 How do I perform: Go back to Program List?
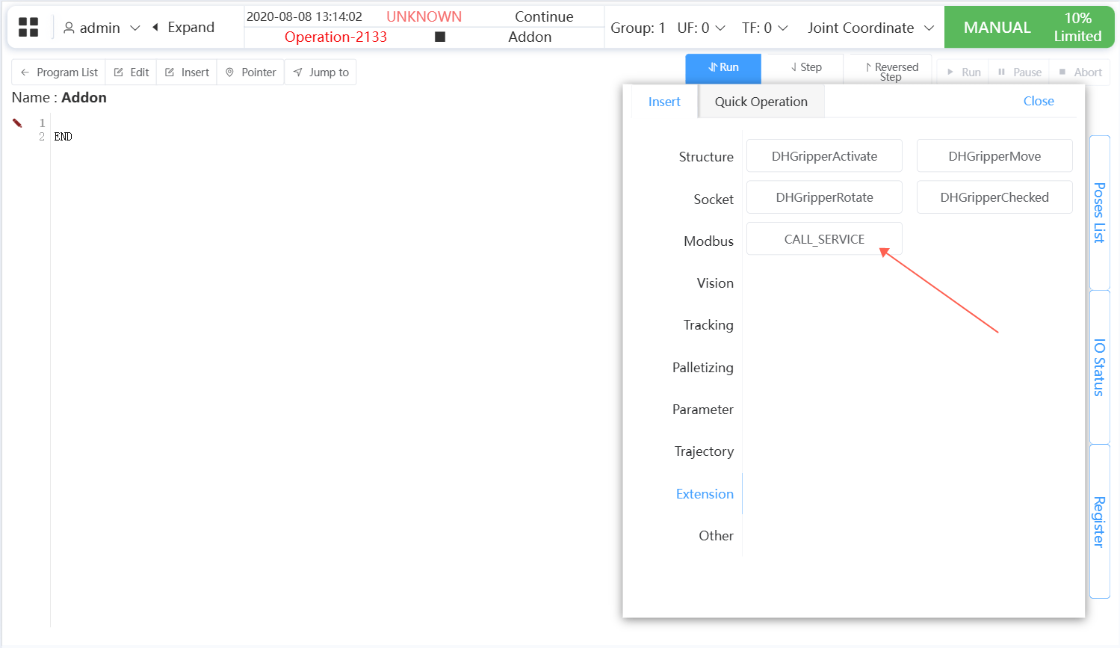[x=59, y=72]
